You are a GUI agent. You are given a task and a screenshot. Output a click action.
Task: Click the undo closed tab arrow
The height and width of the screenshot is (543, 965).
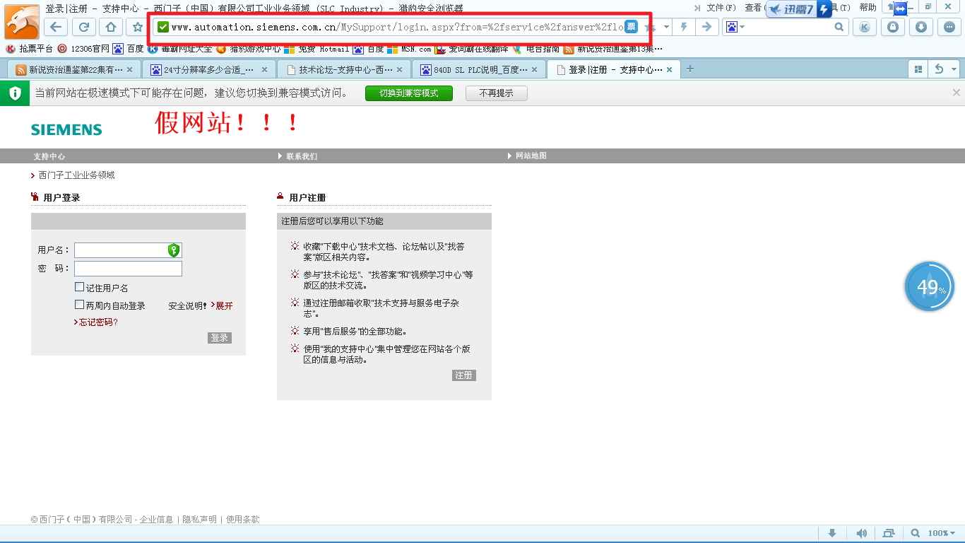939,69
